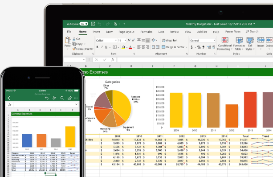Click the Bottom Align icon
This screenshot has height=177, width=273.
click(x=148, y=41)
